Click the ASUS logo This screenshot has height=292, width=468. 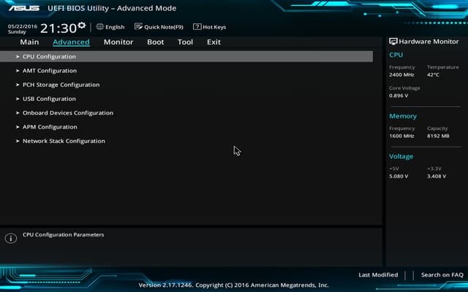pos(24,8)
